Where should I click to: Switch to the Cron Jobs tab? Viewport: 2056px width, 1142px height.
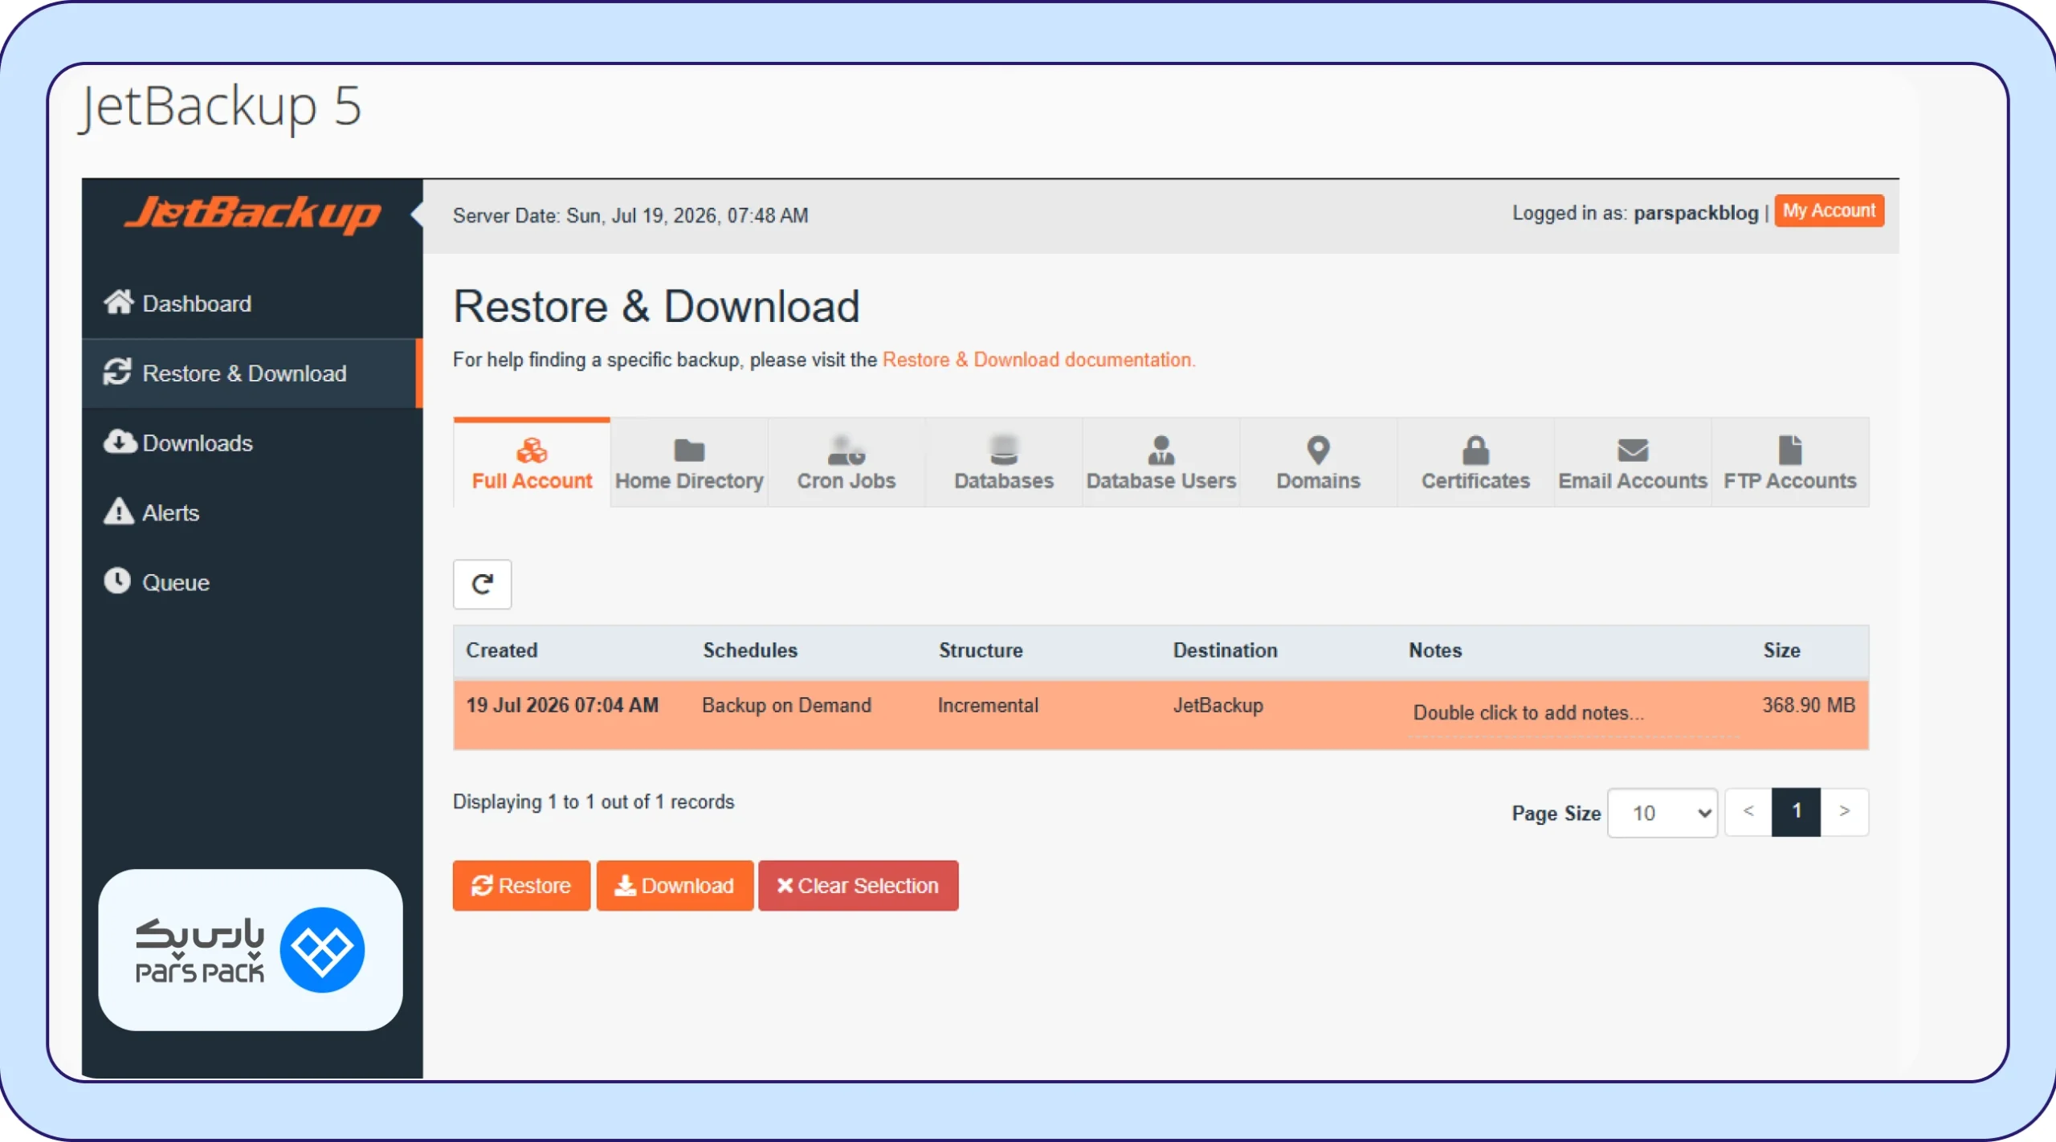pyautogui.click(x=846, y=463)
